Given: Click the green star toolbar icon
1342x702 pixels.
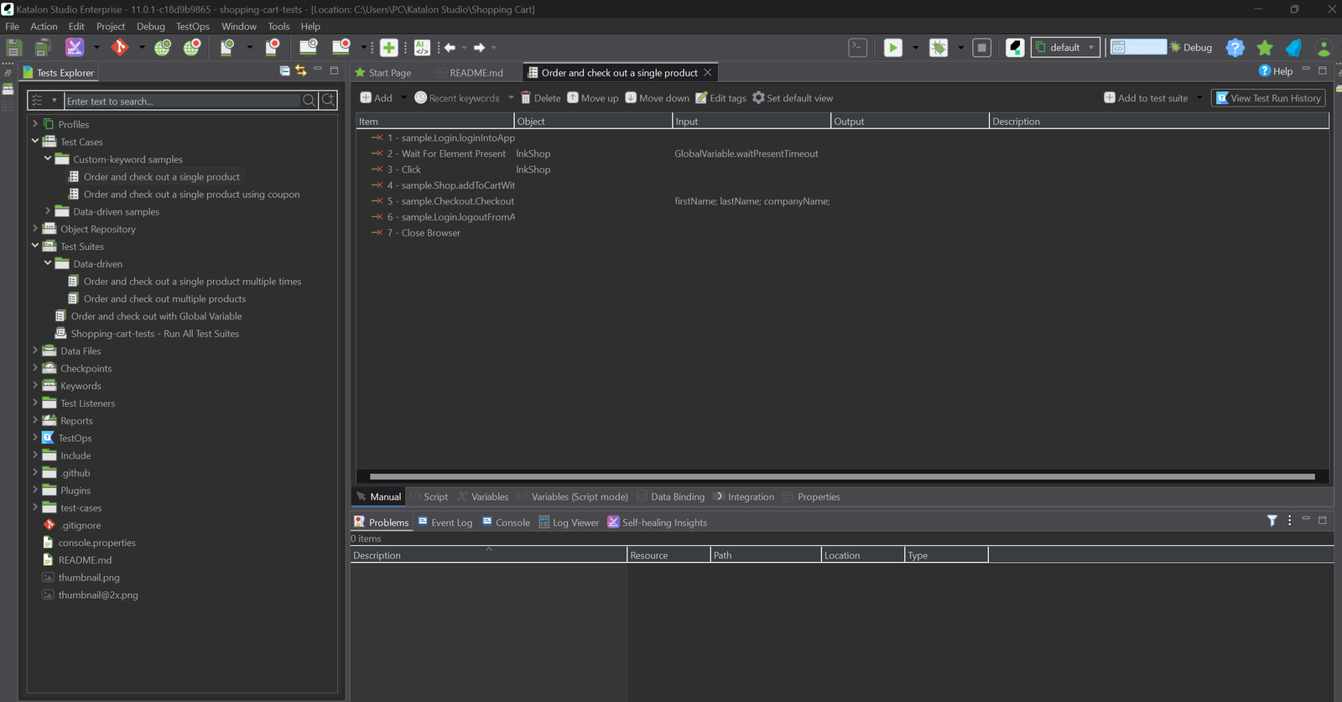Looking at the screenshot, I should 1265,48.
